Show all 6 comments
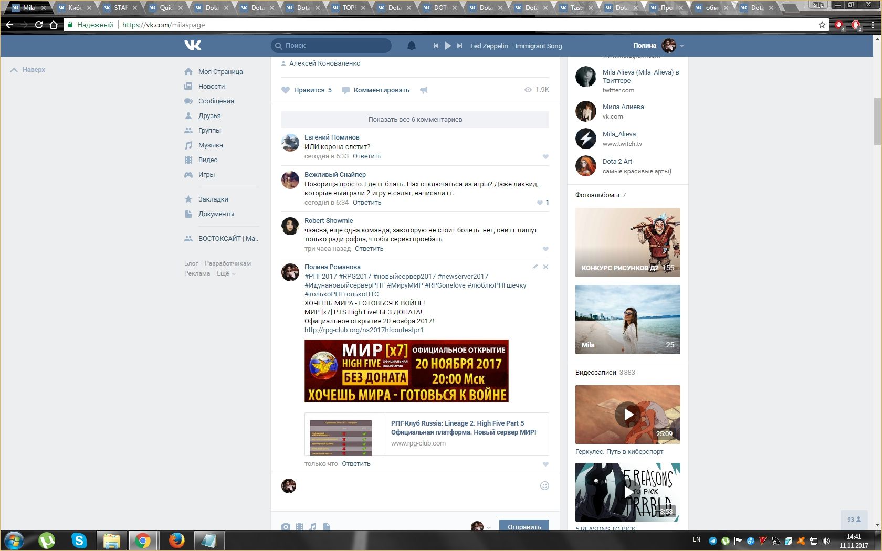 [x=415, y=120]
